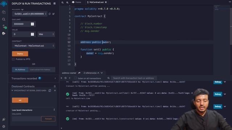The width and height of the screenshot is (232, 130).
Task: Click the documentation icon beside DEPLOY & RUN TRANSACTIONS
Action: [54, 4]
